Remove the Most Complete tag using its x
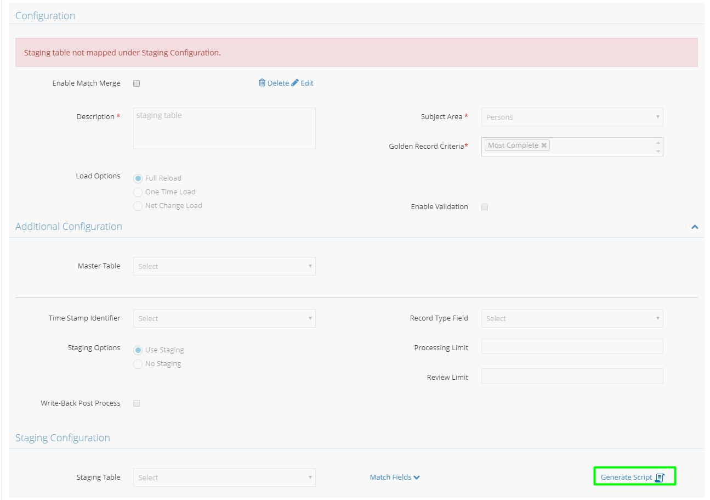Screen dimensions: 710x500 (544, 145)
